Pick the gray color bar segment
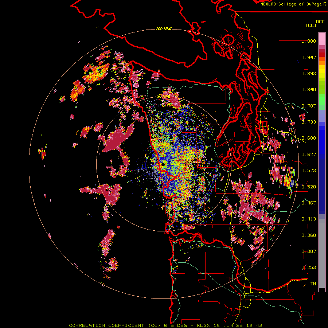This screenshot has height=328, width=328. click(322, 253)
